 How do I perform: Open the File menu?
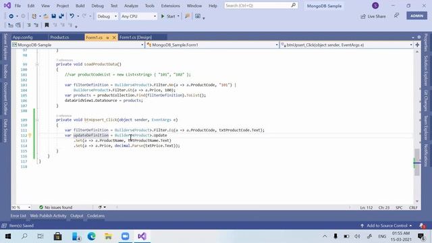(18, 5)
